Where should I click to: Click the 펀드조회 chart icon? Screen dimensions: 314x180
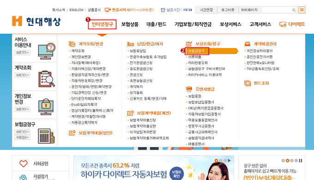[248, 83]
